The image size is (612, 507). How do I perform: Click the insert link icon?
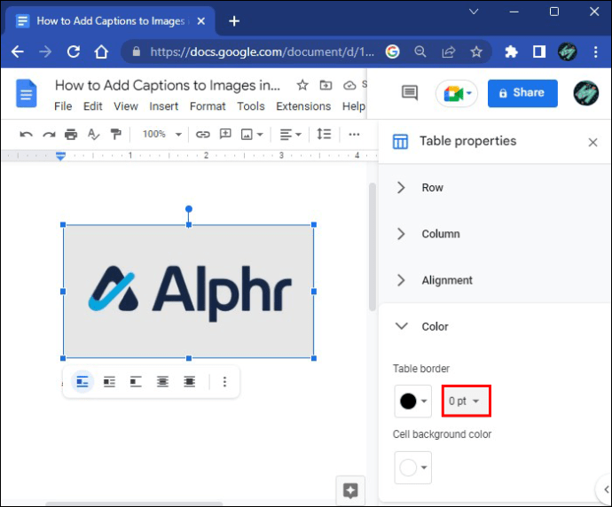(202, 135)
